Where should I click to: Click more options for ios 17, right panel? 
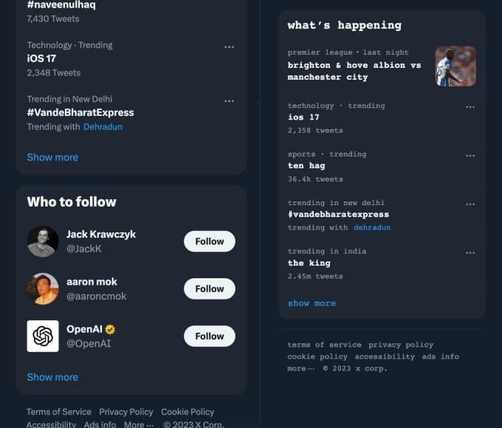(x=470, y=106)
